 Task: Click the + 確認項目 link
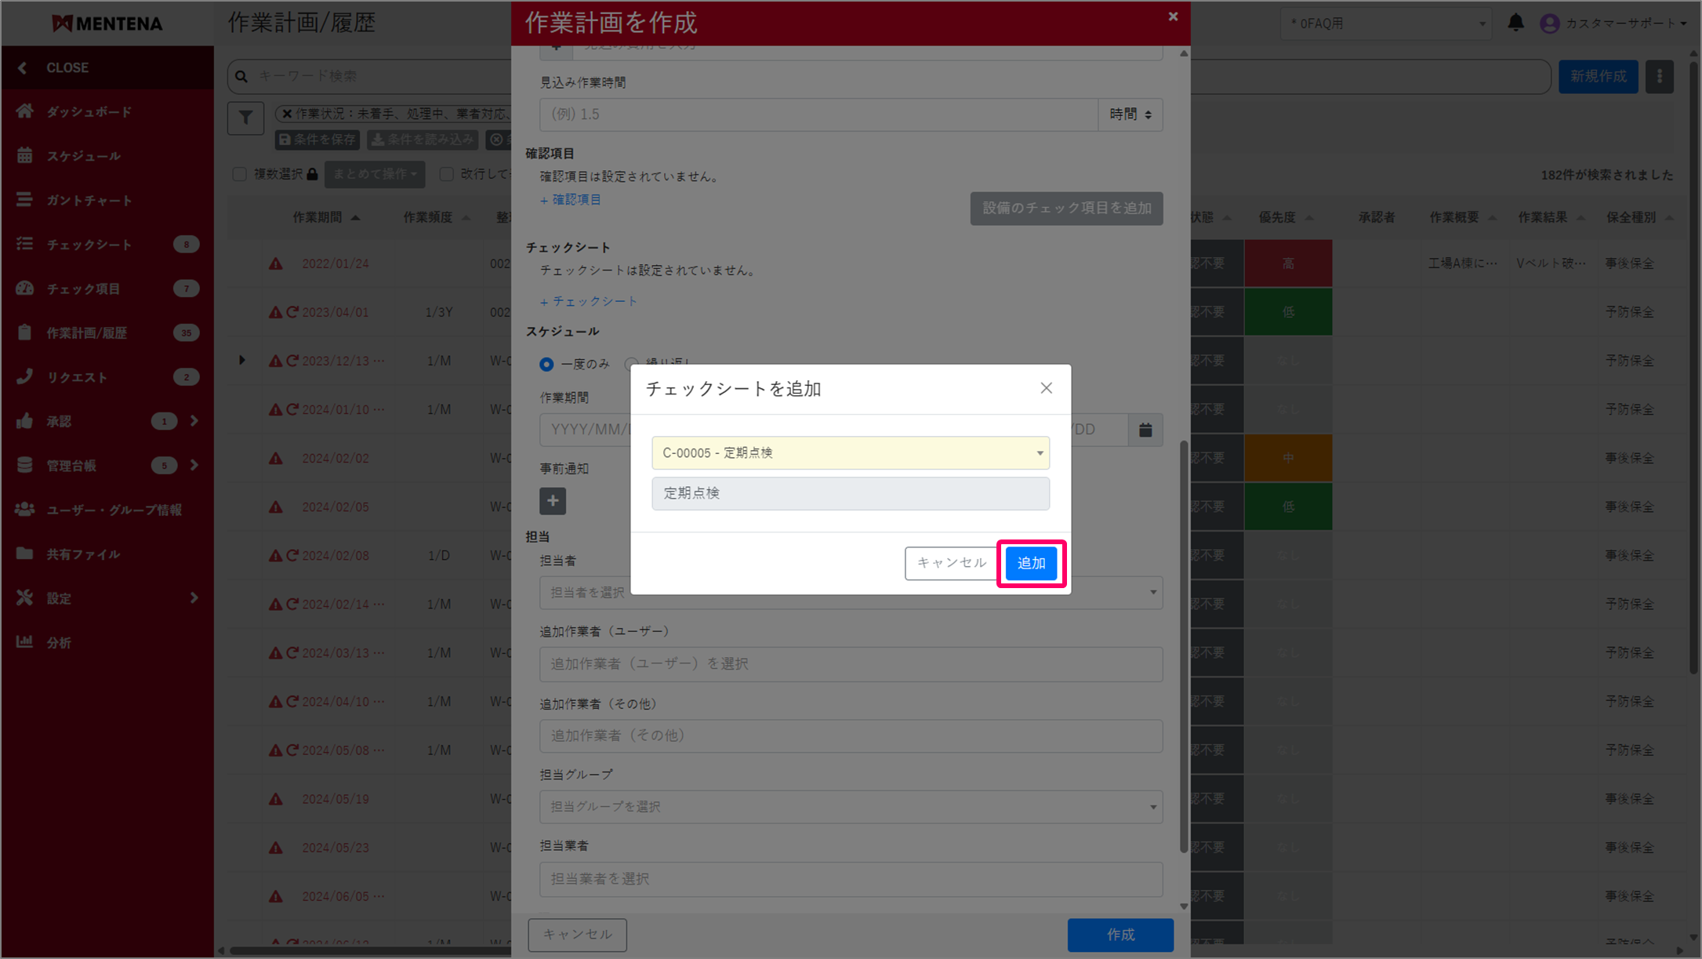point(571,200)
